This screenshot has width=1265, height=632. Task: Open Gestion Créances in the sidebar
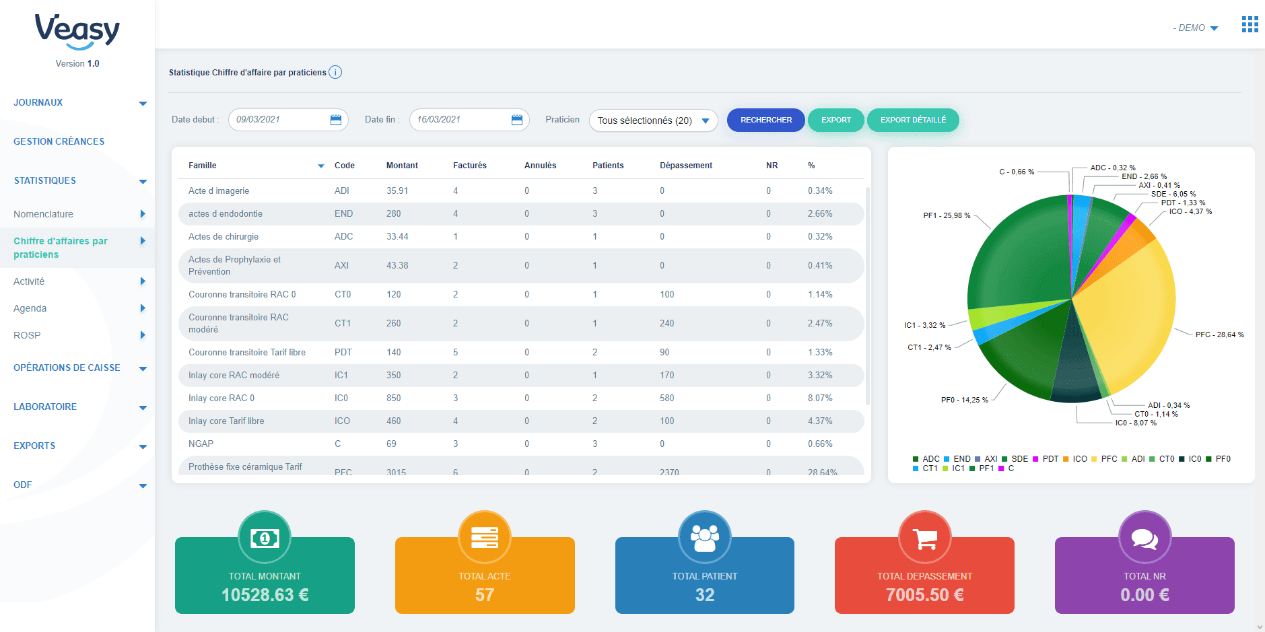coord(59,141)
